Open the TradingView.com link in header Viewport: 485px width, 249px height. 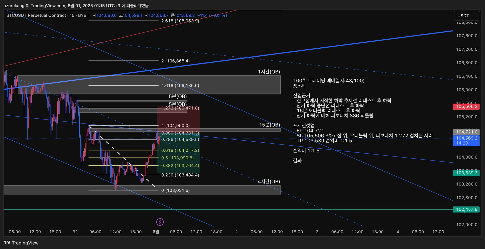point(48,6)
